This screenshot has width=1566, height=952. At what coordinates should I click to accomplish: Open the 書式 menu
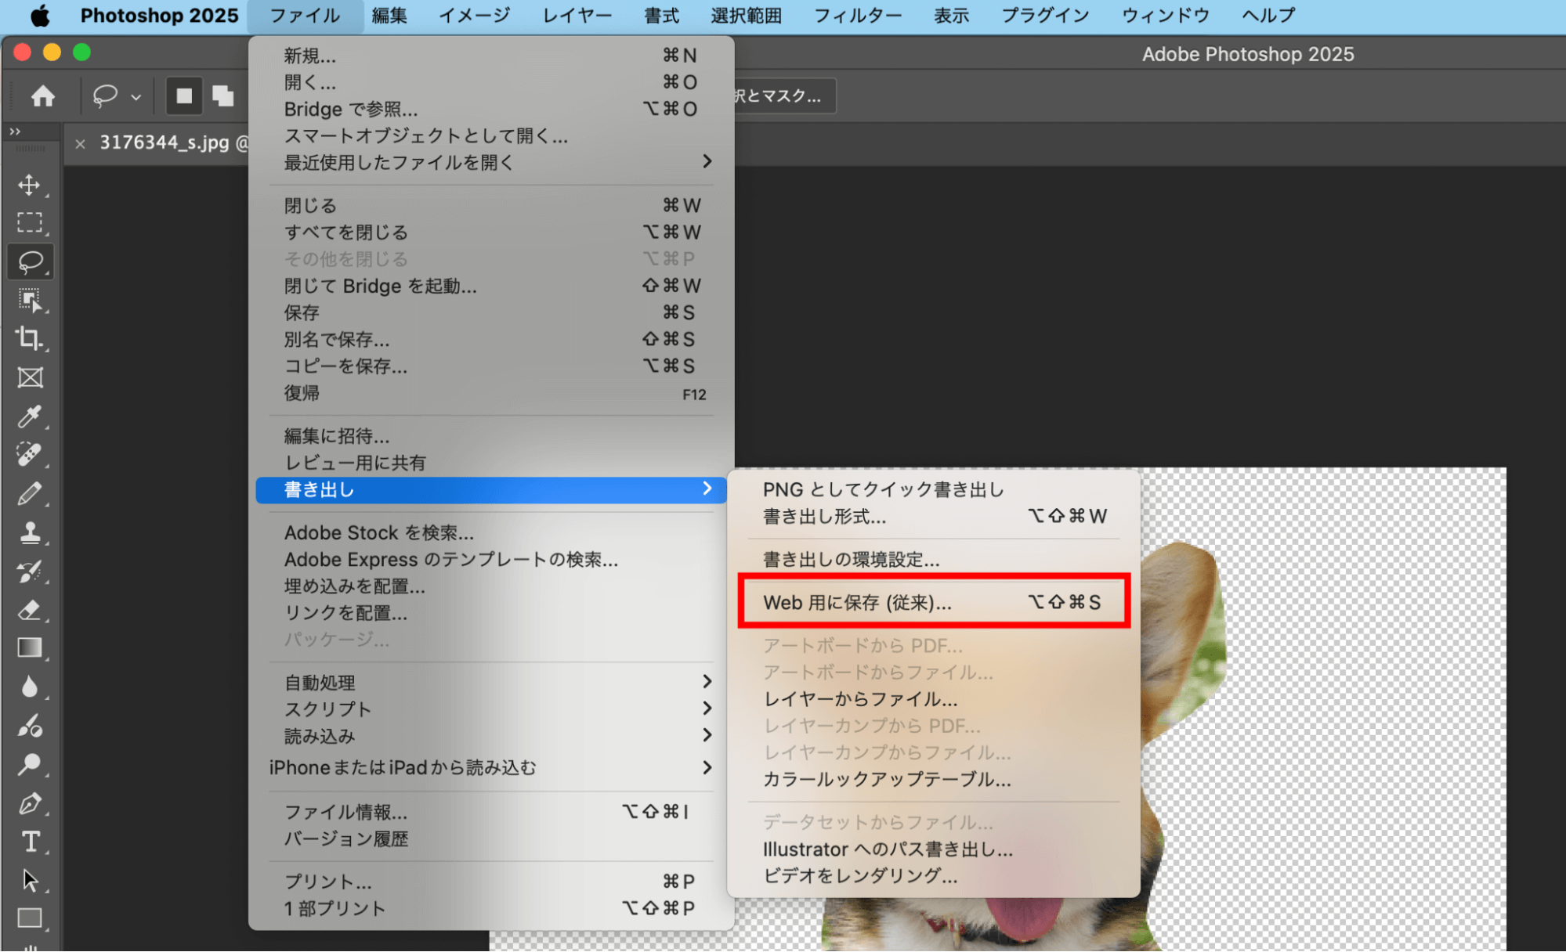pos(662,16)
